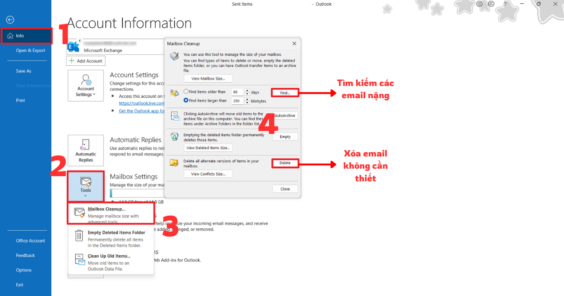Click the trash can icon for Empty Deleted Items
The width and height of the screenshot is (564, 296).
pyautogui.click(x=79, y=235)
